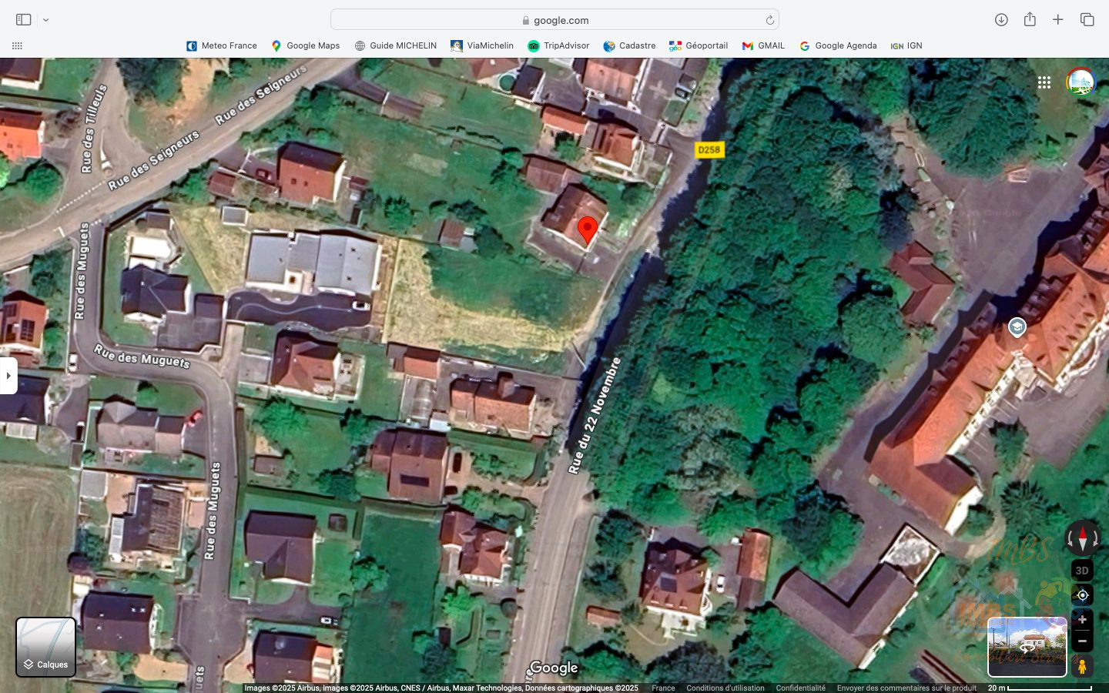1109x693 pixels.
Task: Open the Google apps grid
Action: pos(1044,82)
